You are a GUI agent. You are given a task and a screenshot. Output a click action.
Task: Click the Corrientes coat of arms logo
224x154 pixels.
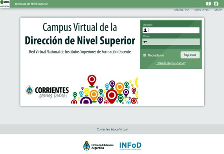pos(29,90)
